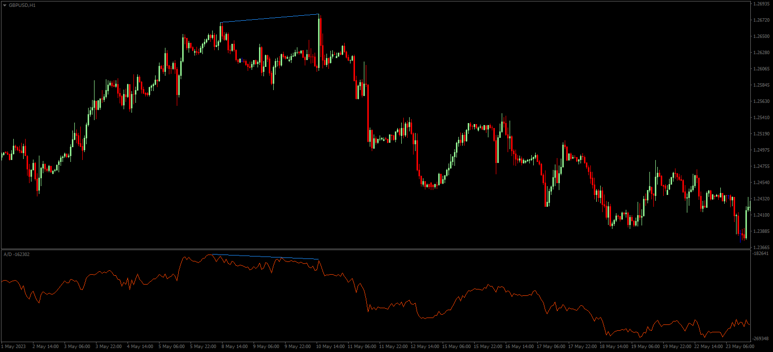Image resolution: width=773 pixels, height=352 pixels.
Task: Click the -182641 A/D scale value
Action: tap(761, 254)
